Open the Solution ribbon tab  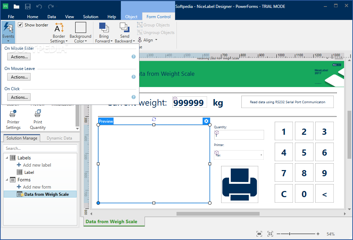pos(91,17)
